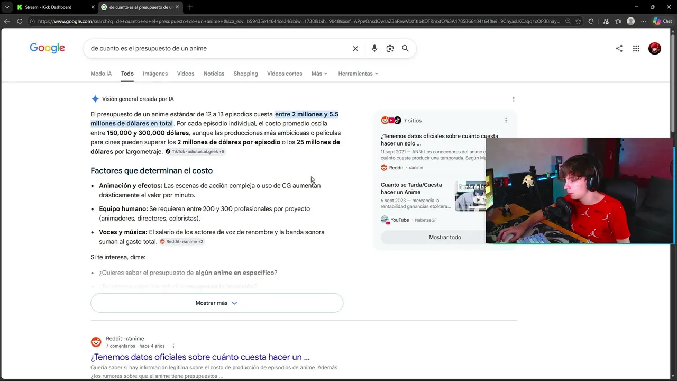Open AI overview three-dot options menu
The height and width of the screenshot is (381, 677).
click(x=514, y=99)
